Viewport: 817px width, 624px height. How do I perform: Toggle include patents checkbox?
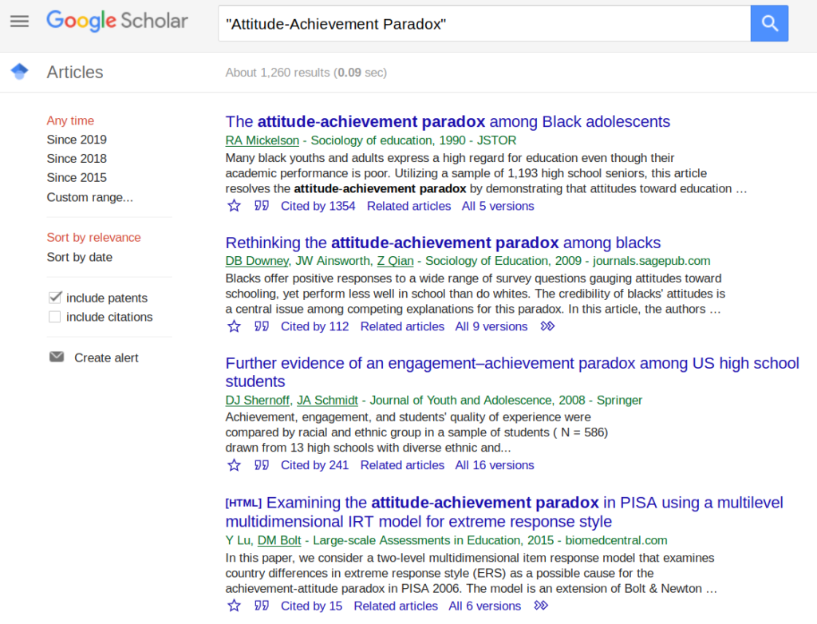(x=55, y=298)
